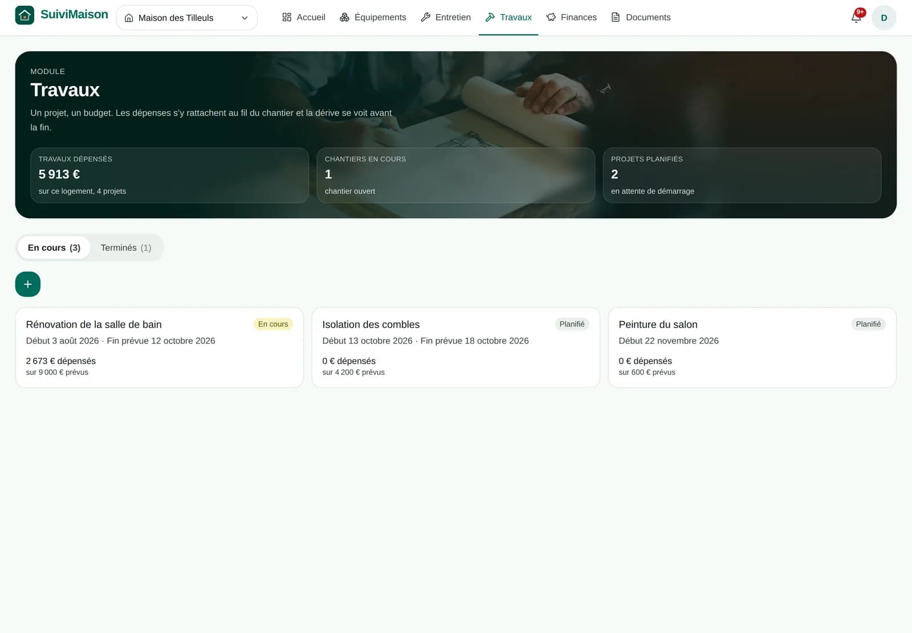The image size is (912, 633).
Task: Open the Finances page
Action: click(572, 18)
